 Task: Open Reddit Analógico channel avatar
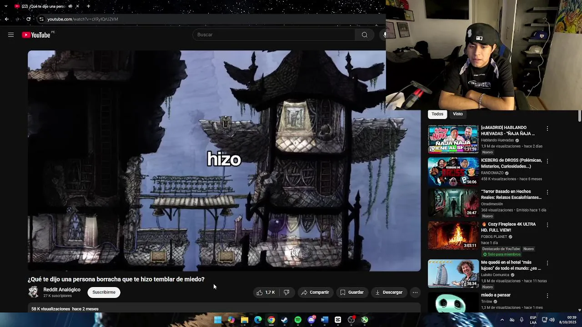point(34,292)
